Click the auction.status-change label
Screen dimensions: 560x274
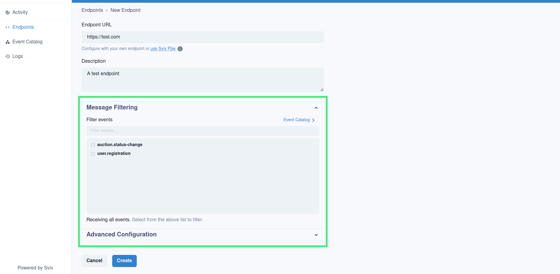click(x=120, y=145)
